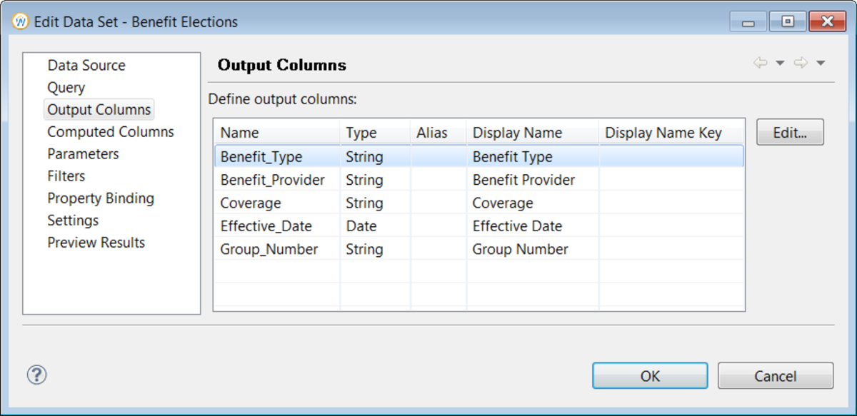This screenshot has width=857, height=416.
Task: Click String type cell in Group_Number row
Action: coord(375,249)
